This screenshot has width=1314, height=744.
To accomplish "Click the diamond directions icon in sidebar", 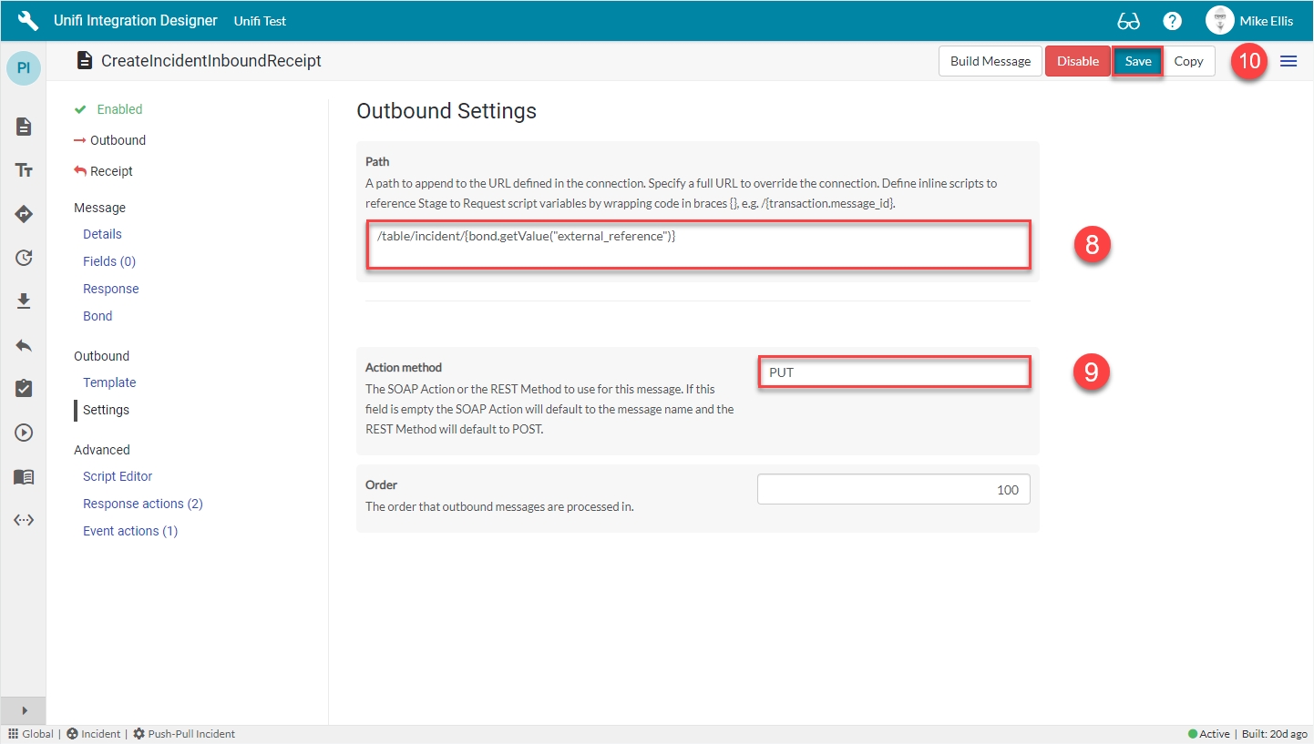I will click(x=24, y=214).
